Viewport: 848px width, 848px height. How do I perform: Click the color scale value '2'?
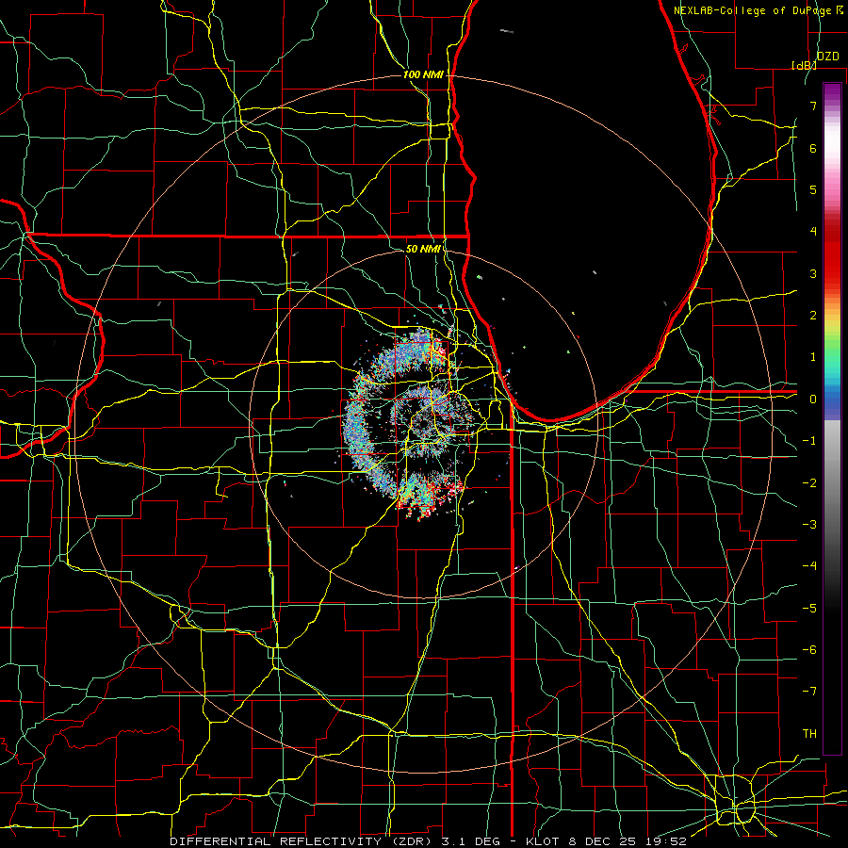click(813, 316)
